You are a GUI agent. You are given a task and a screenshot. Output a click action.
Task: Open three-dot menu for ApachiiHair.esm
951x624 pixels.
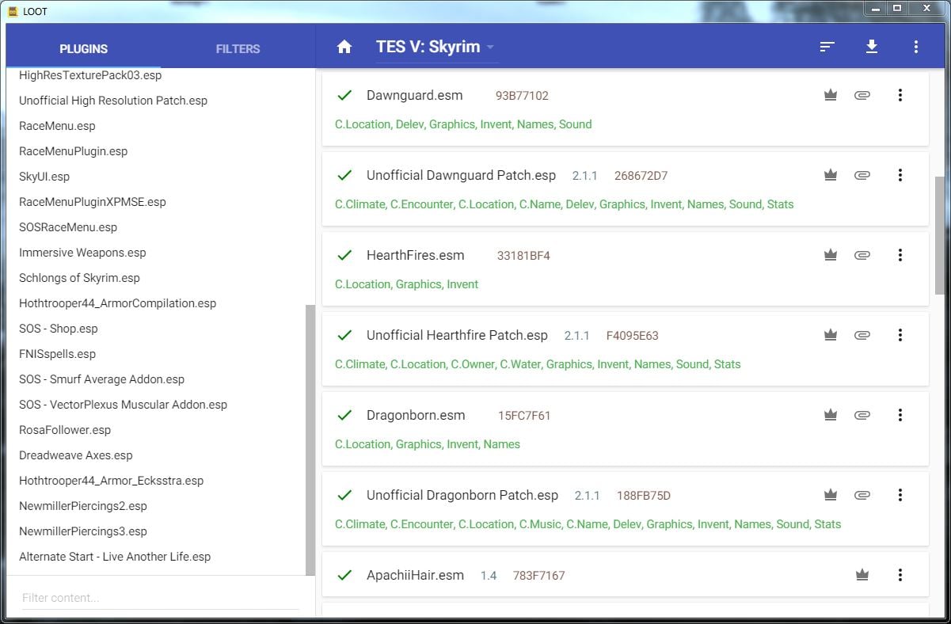(x=900, y=575)
